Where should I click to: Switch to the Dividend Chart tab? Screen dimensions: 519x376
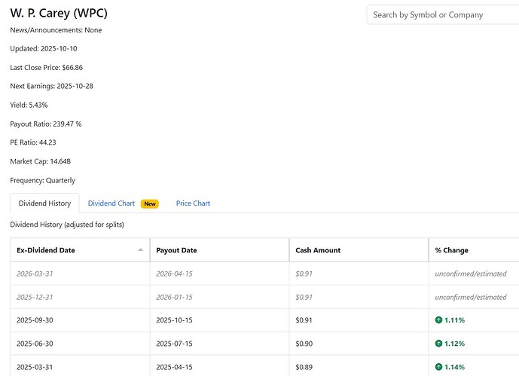[111, 203]
